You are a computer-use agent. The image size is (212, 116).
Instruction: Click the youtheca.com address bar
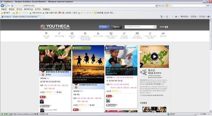click(x=83, y=6)
